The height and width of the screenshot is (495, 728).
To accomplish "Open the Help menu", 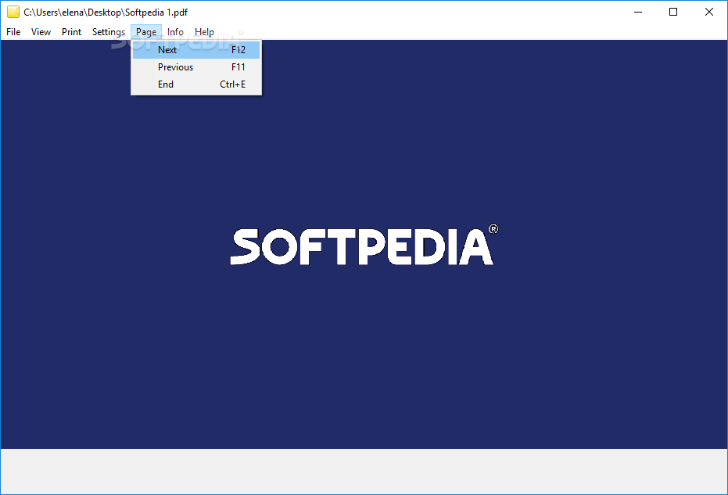I will [204, 32].
